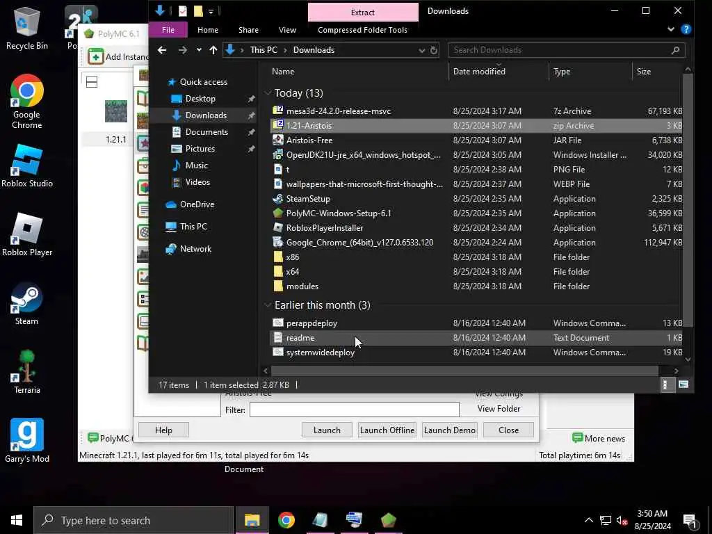Select Aristois-Free JAR file
Viewport: 712px width, 534px height.
[x=476, y=140]
